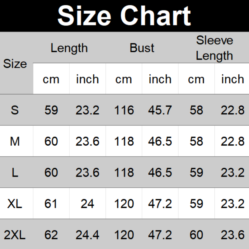Click the Size header cell

(x=15, y=64)
